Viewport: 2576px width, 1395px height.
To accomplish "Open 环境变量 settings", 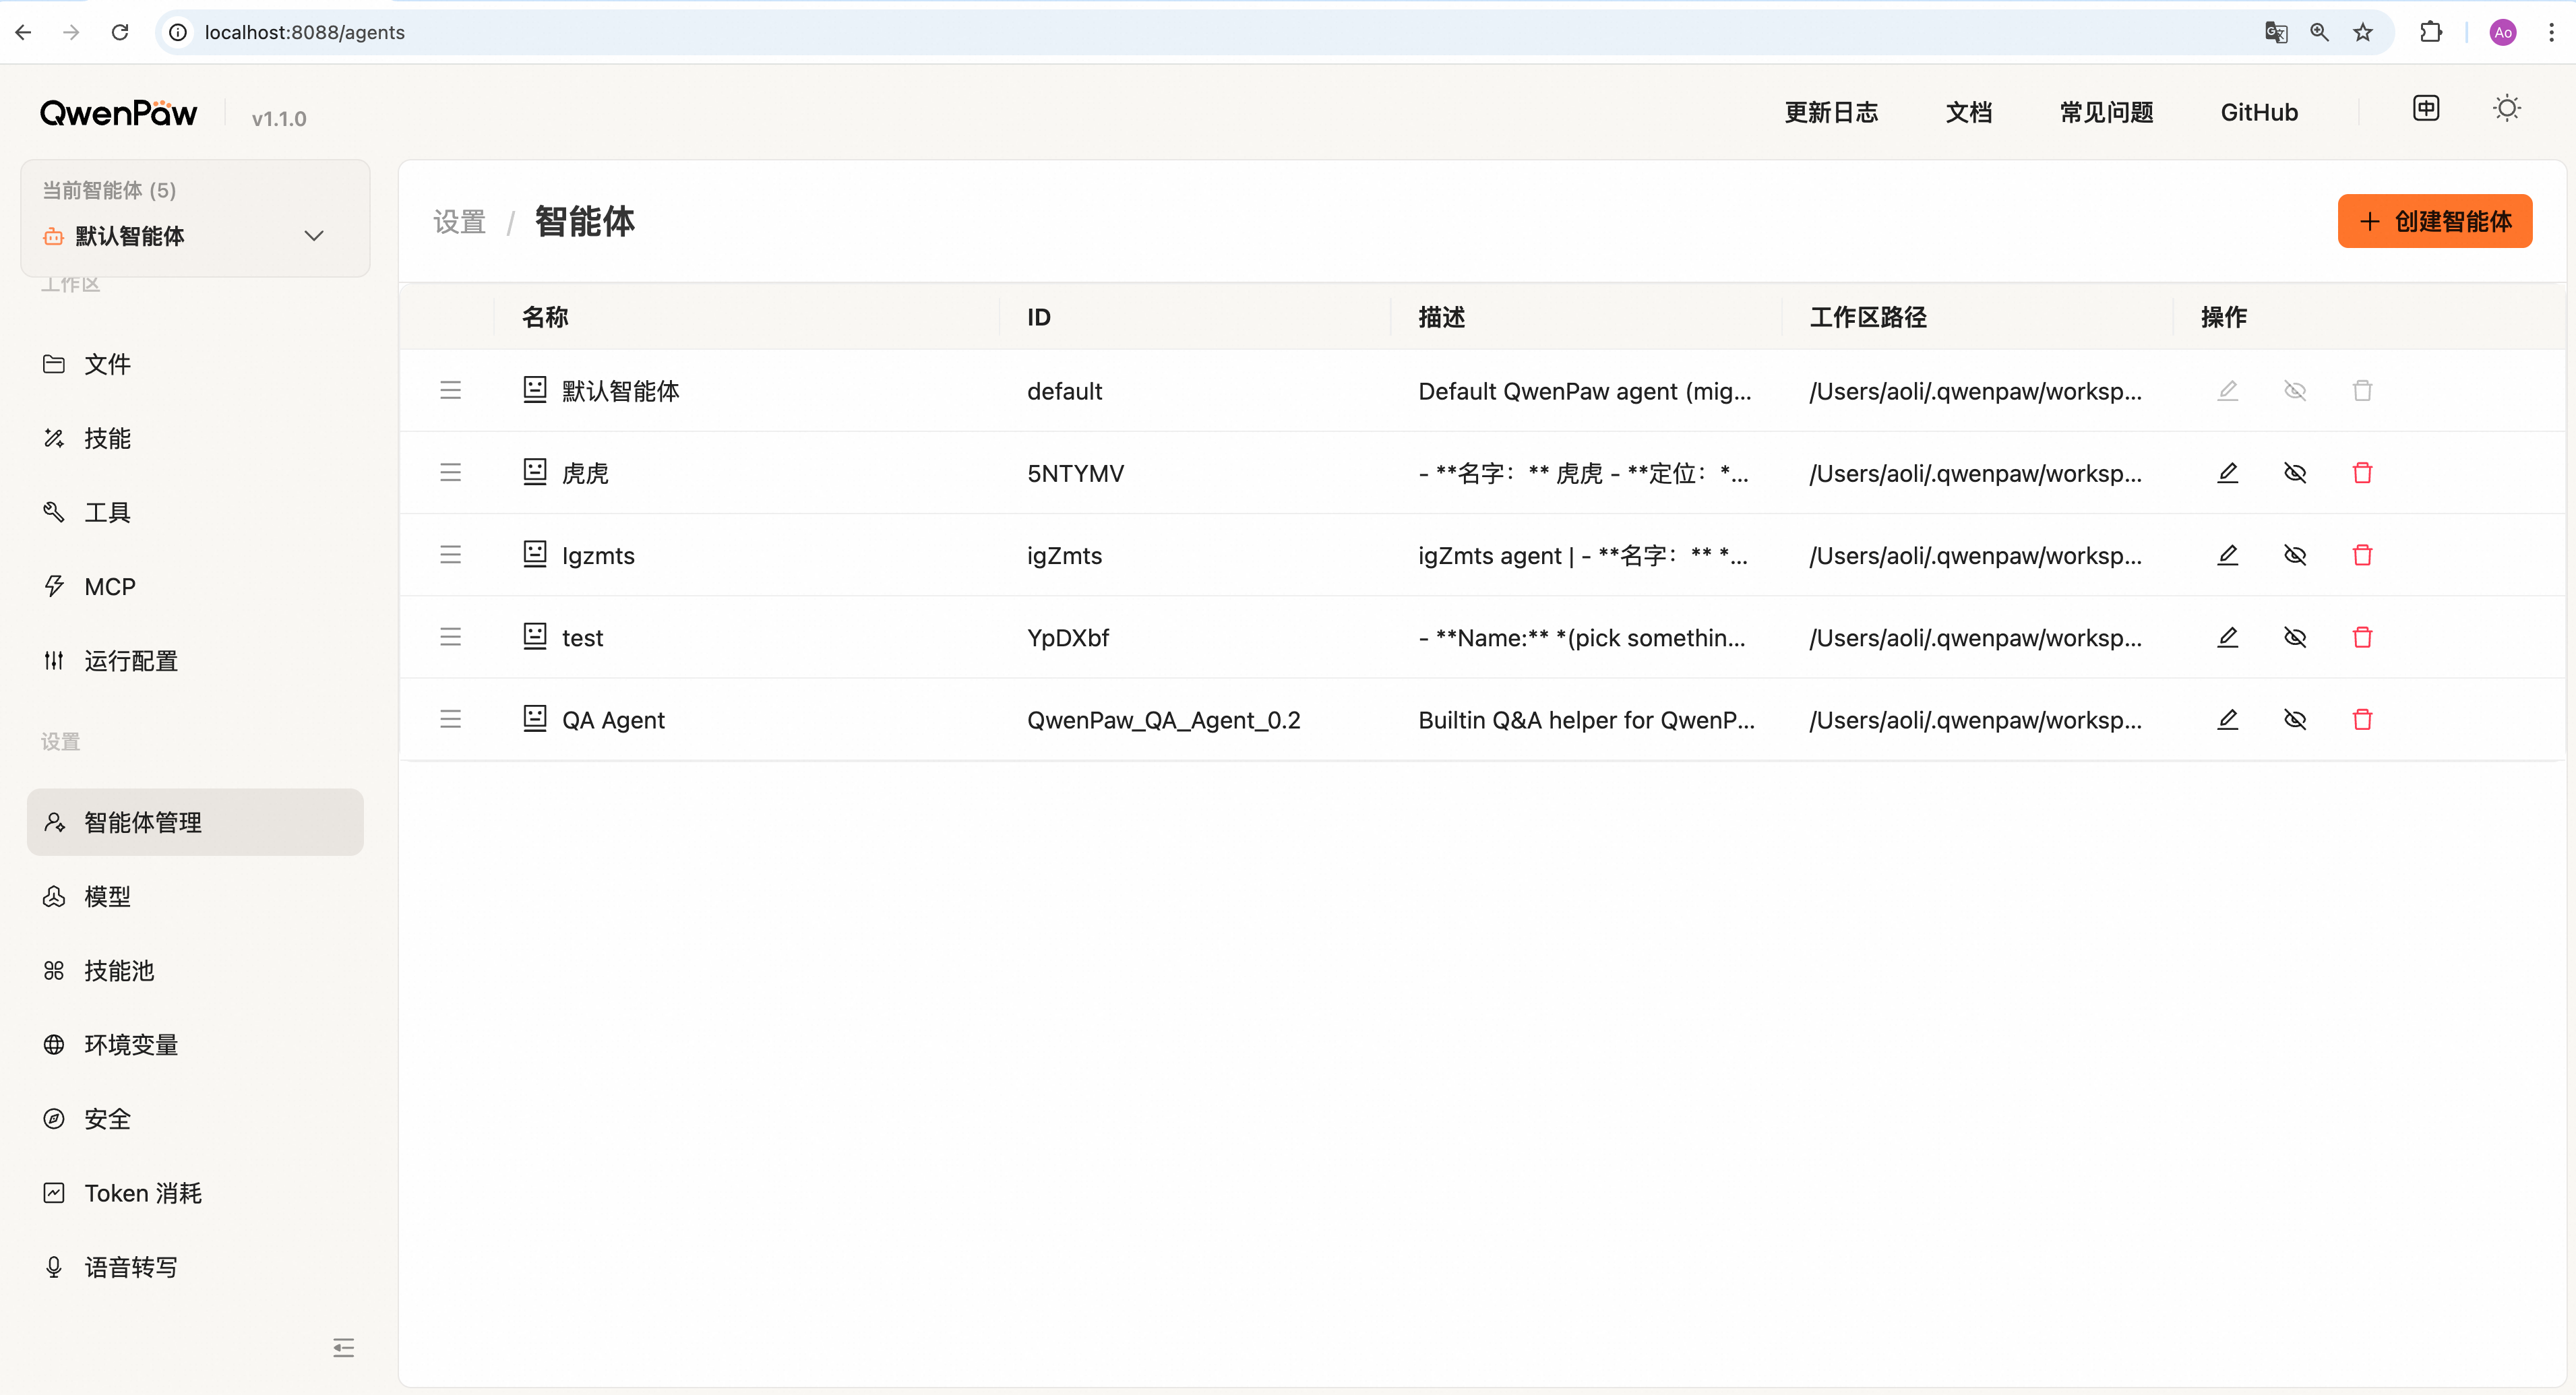I will 195,1044.
